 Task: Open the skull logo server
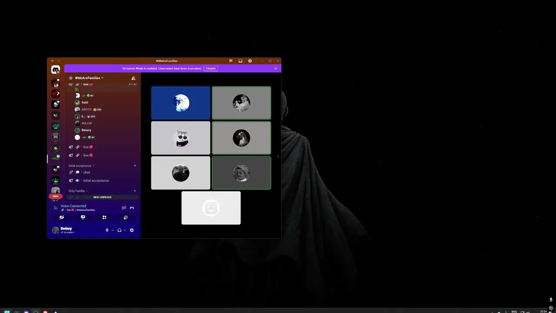coord(56,104)
